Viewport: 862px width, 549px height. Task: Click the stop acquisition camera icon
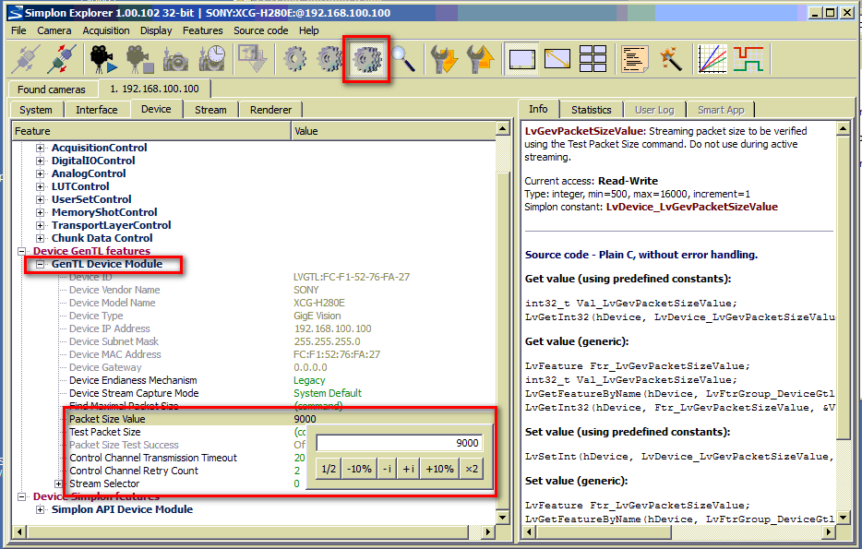138,60
